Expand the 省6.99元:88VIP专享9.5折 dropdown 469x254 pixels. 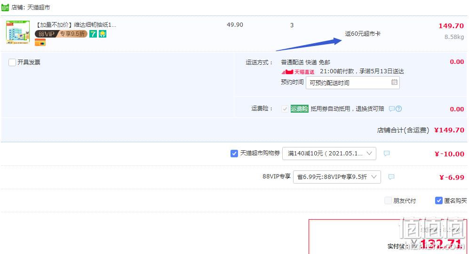coord(337,177)
